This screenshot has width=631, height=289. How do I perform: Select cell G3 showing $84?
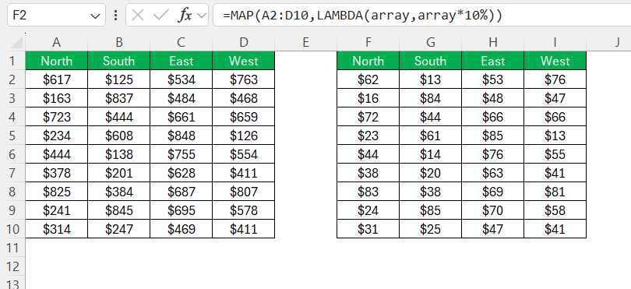(x=430, y=98)
